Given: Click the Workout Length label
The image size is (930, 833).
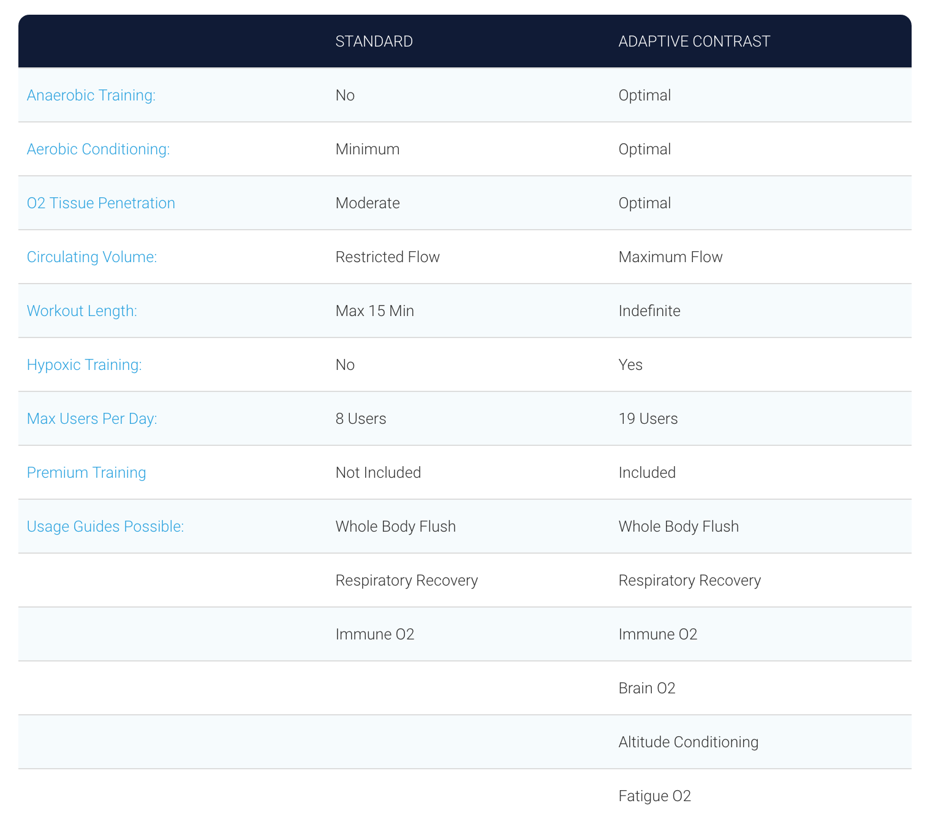Looking at the screenshot, I should click(x=82, y=311).
